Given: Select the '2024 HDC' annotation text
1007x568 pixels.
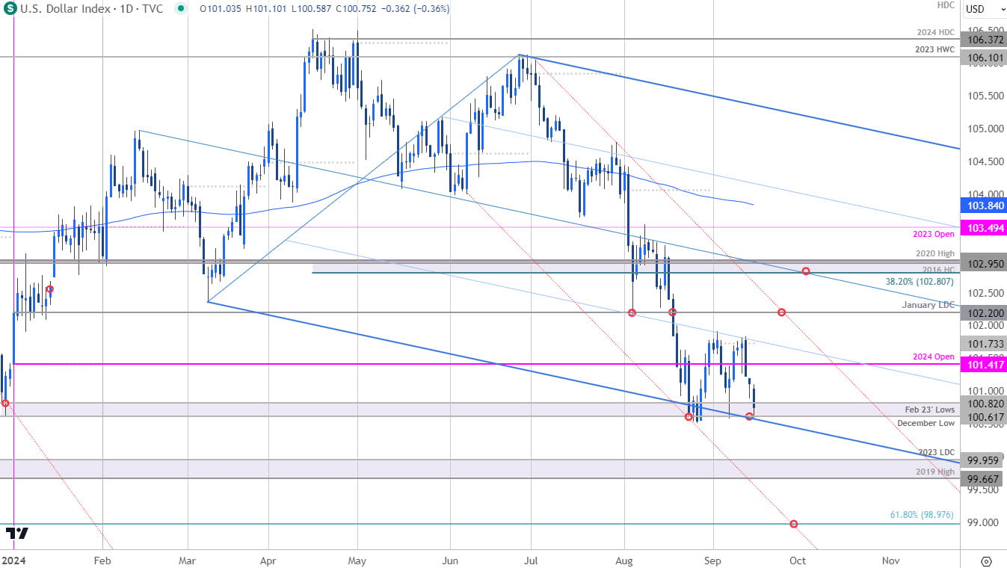Looking at the screenshot, I should click(935, 32).
